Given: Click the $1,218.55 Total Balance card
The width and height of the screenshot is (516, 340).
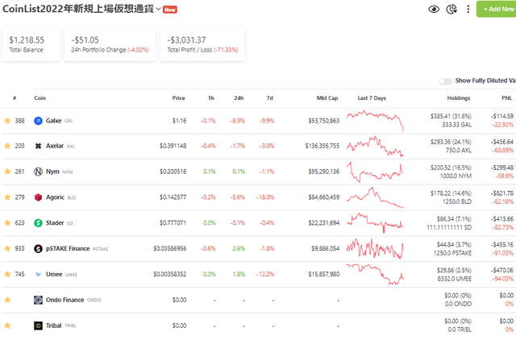Looking at the screenshot, I should [x=31, y=44].
